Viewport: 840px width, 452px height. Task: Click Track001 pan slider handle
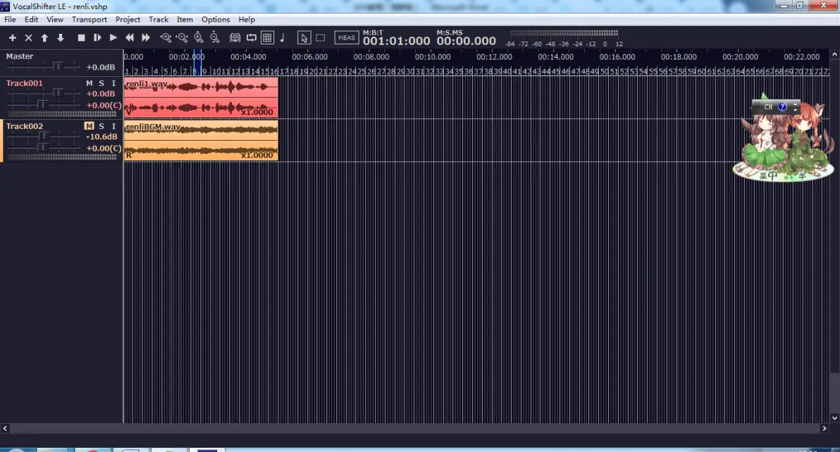[42, 103]
